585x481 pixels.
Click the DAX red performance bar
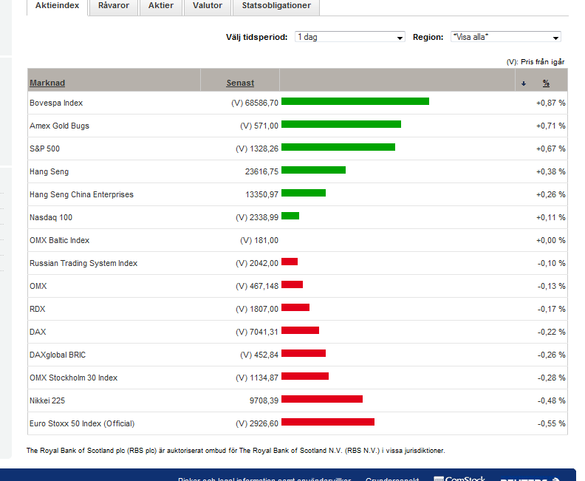coord(301,330)
